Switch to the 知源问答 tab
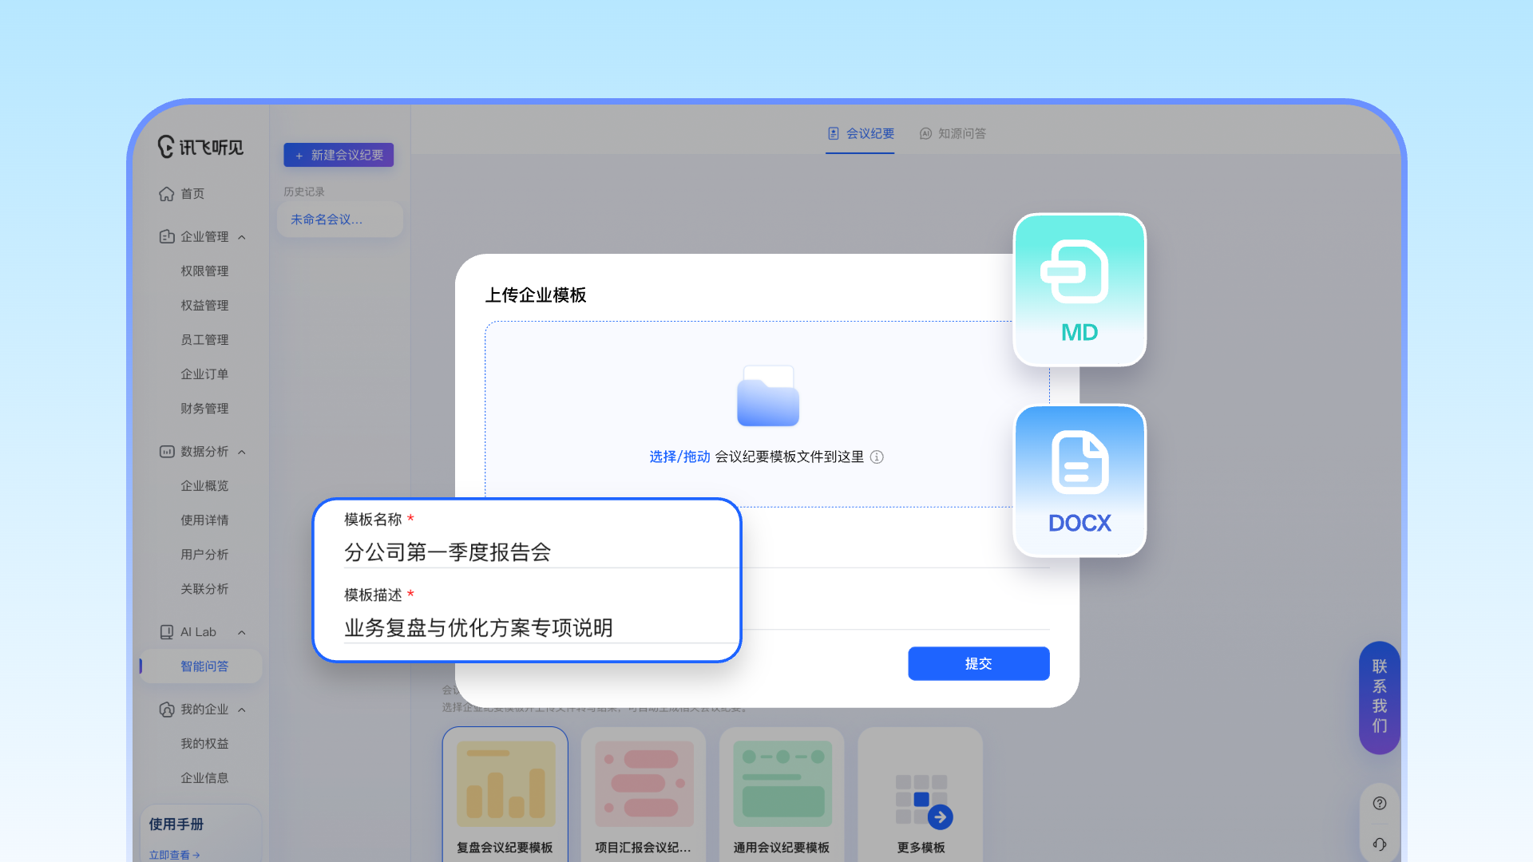 click(x=953, y=133)
